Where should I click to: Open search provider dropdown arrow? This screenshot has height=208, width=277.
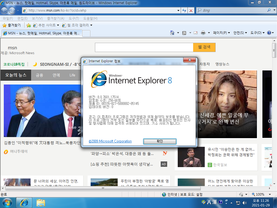click(x=274, y=10)
